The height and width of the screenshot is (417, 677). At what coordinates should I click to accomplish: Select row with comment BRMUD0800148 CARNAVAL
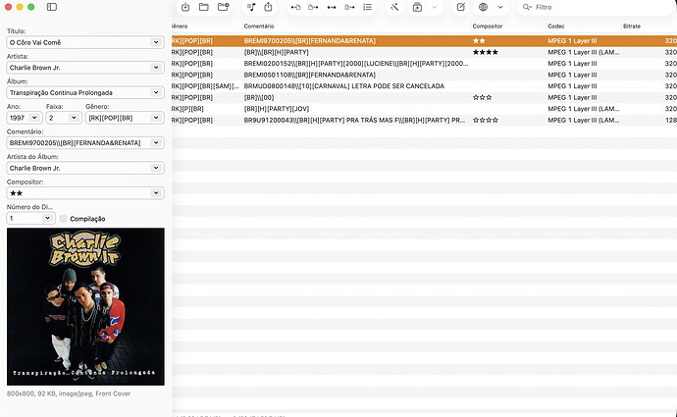(425, 86)
